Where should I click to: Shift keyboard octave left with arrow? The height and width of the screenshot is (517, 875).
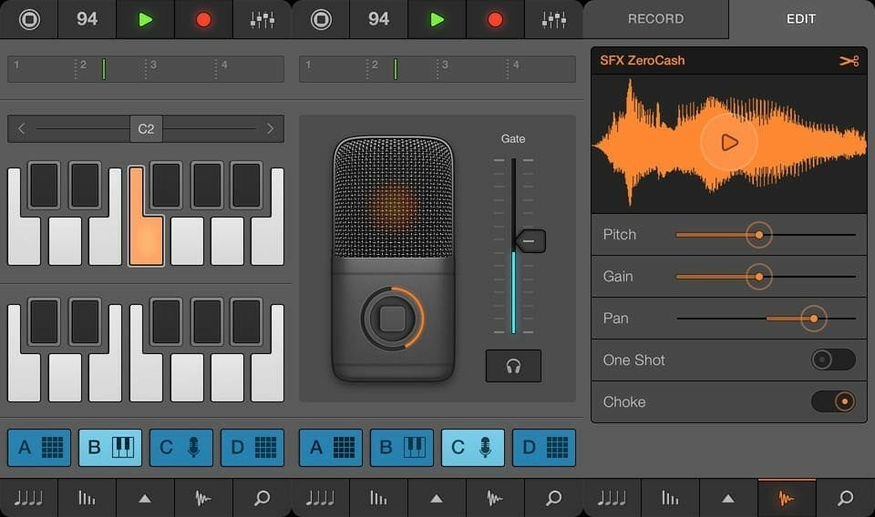point(22,129)
